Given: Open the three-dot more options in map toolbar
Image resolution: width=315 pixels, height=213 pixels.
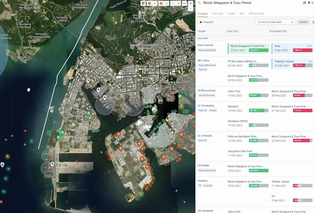Looking at the screenshot, I should click(x=184, y=3).
